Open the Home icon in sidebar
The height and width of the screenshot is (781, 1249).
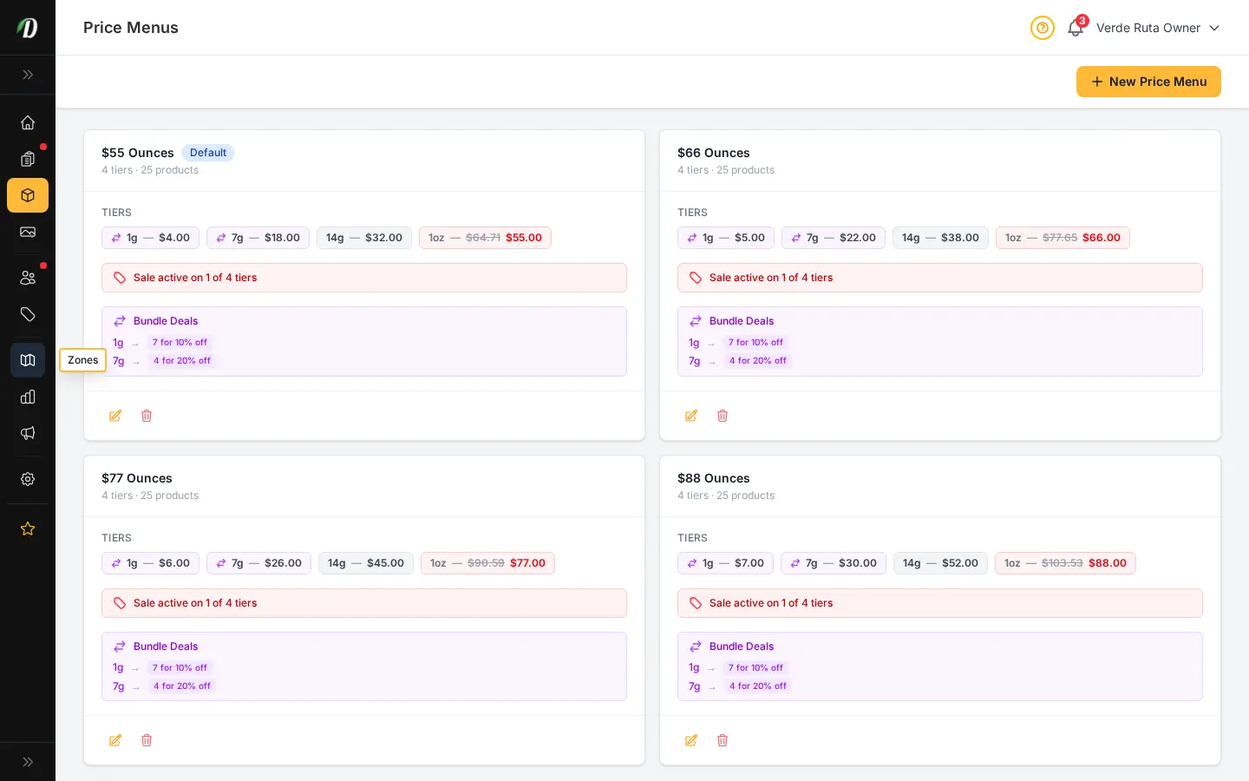tap(28, 122)
